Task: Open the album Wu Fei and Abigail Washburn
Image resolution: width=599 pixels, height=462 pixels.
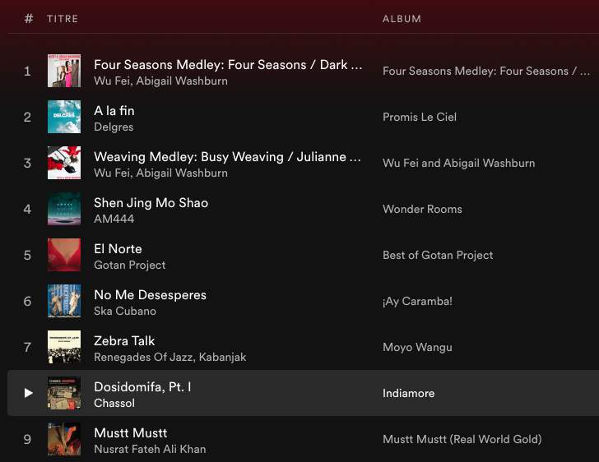Action: (x=459, y=163)
